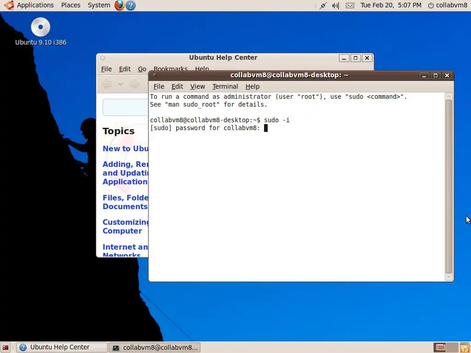
Task: Open the Help launcher in top panel
Action: click(130, 5)
